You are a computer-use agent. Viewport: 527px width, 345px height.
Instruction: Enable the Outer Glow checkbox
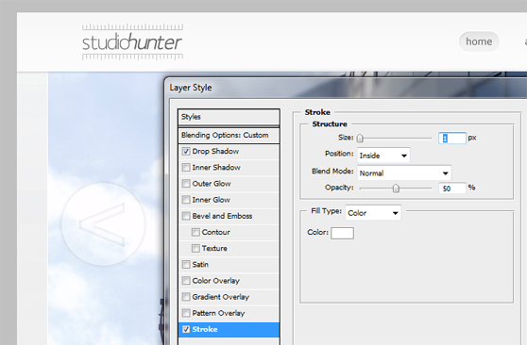(186, 184)
